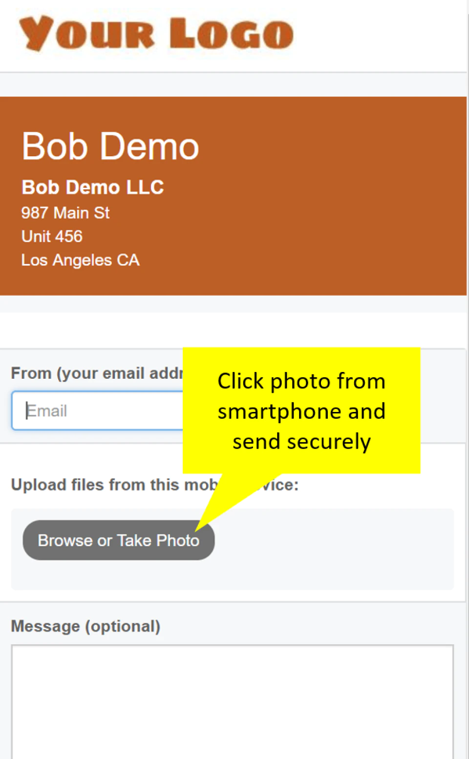
Task: Click the white header area beside logo
Action: click(x=381, y=34)
